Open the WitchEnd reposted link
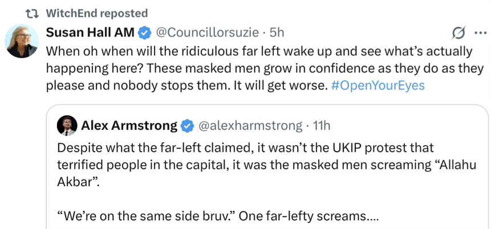This screenshot has height=229, width=491. pyautogui.click(x=96, y=13)
